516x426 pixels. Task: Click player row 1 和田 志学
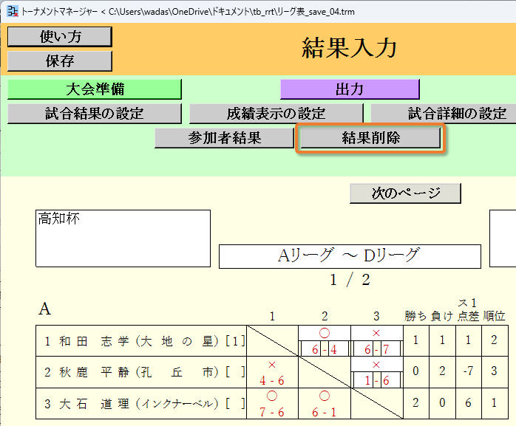[141, 341]
